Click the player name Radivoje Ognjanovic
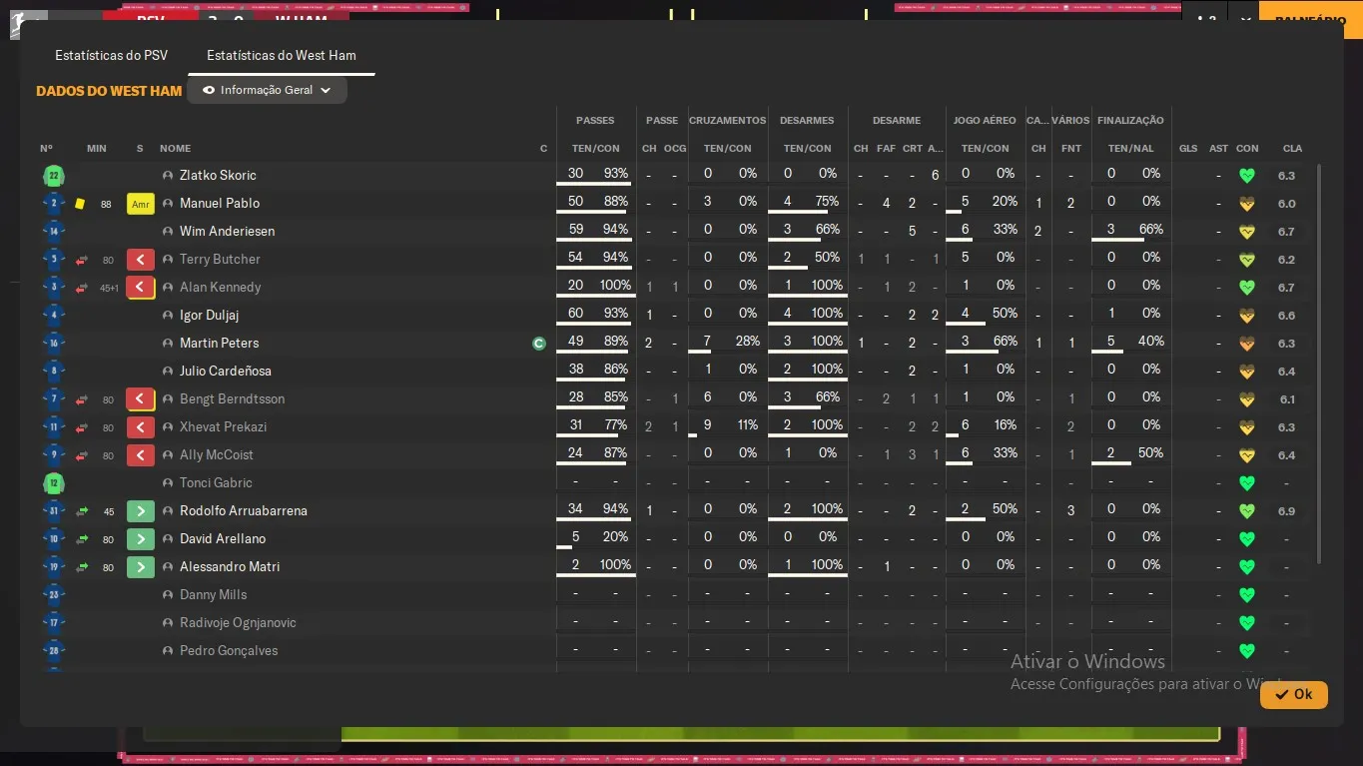The image size is (1363, 766). click(x=238, y=623)
